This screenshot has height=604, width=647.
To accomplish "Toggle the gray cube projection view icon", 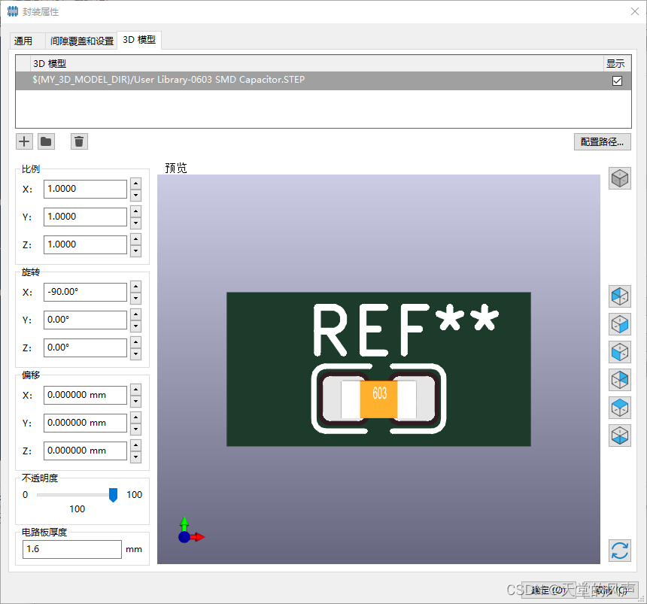I will pyautogui.click(x=620, y=178).
